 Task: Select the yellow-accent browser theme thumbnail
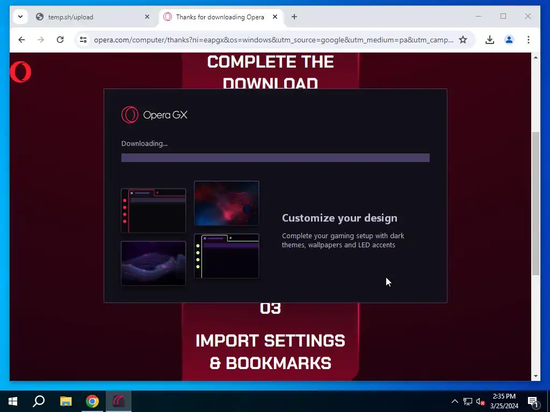point(227,256)
